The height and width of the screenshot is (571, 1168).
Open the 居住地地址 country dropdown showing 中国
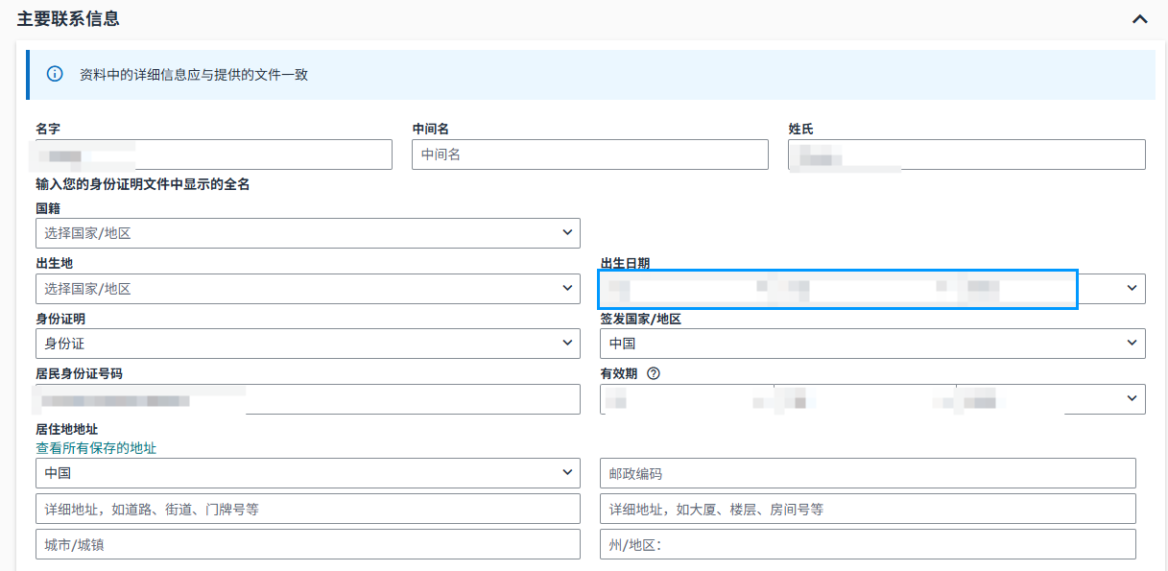(308, 473)
